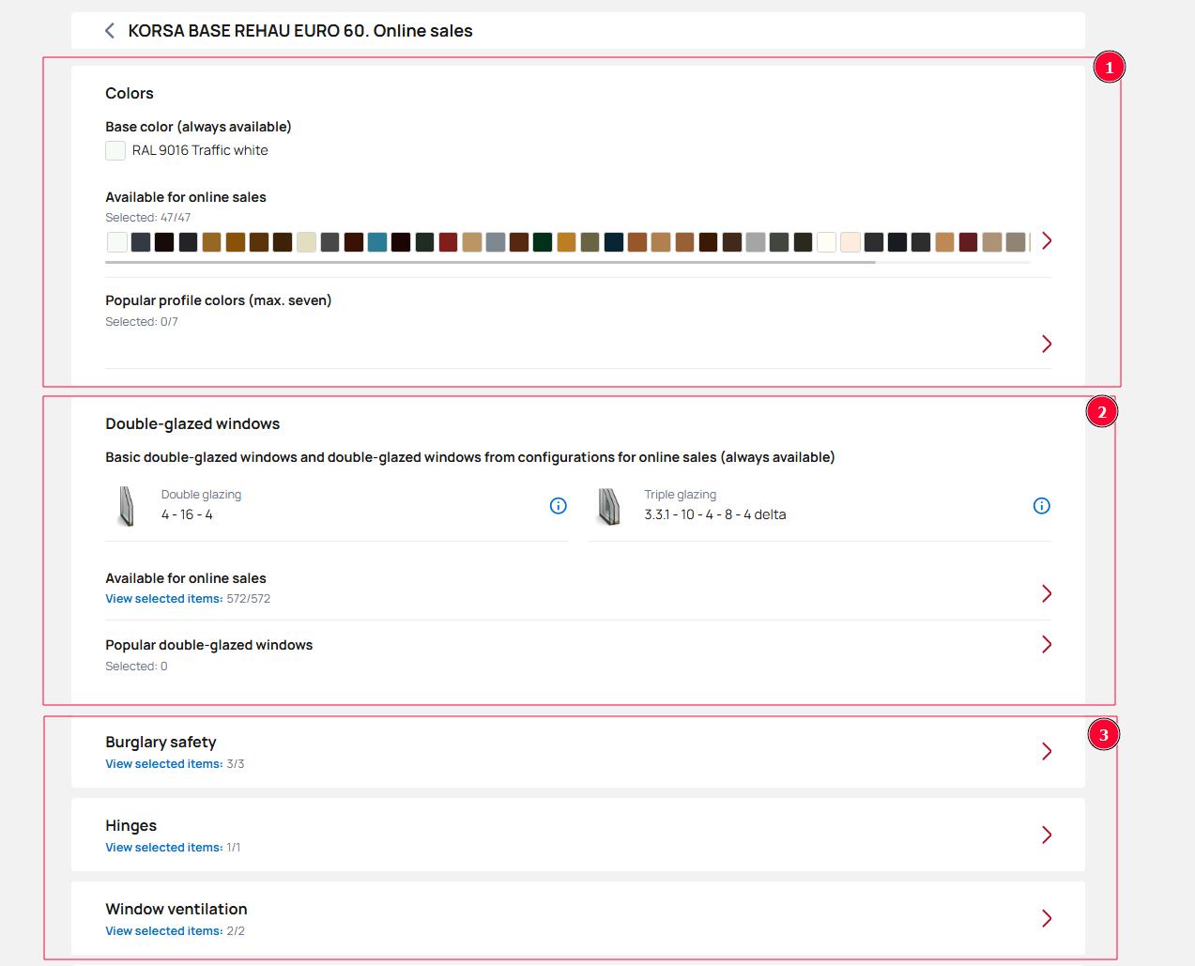View selected items under Hinges

point(163,848)
